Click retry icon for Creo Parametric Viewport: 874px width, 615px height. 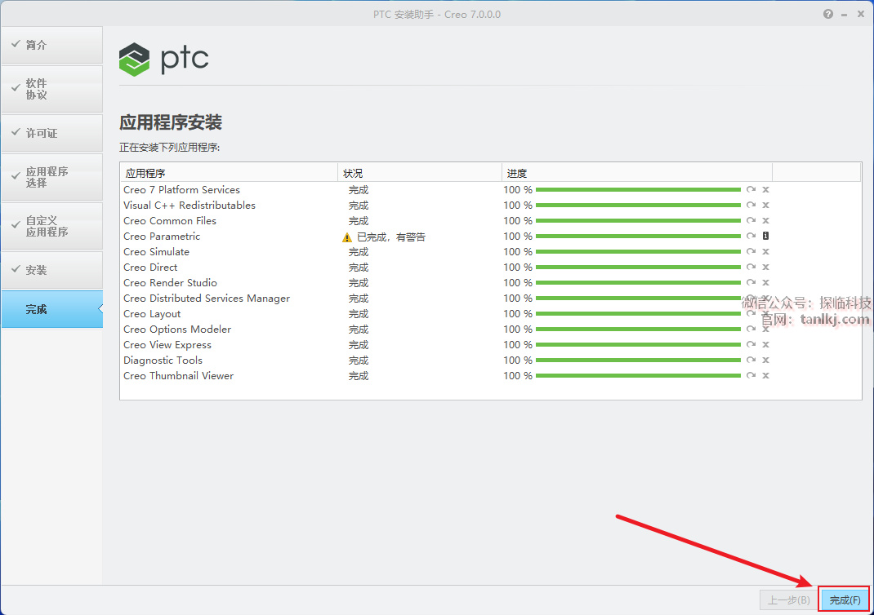751,236
